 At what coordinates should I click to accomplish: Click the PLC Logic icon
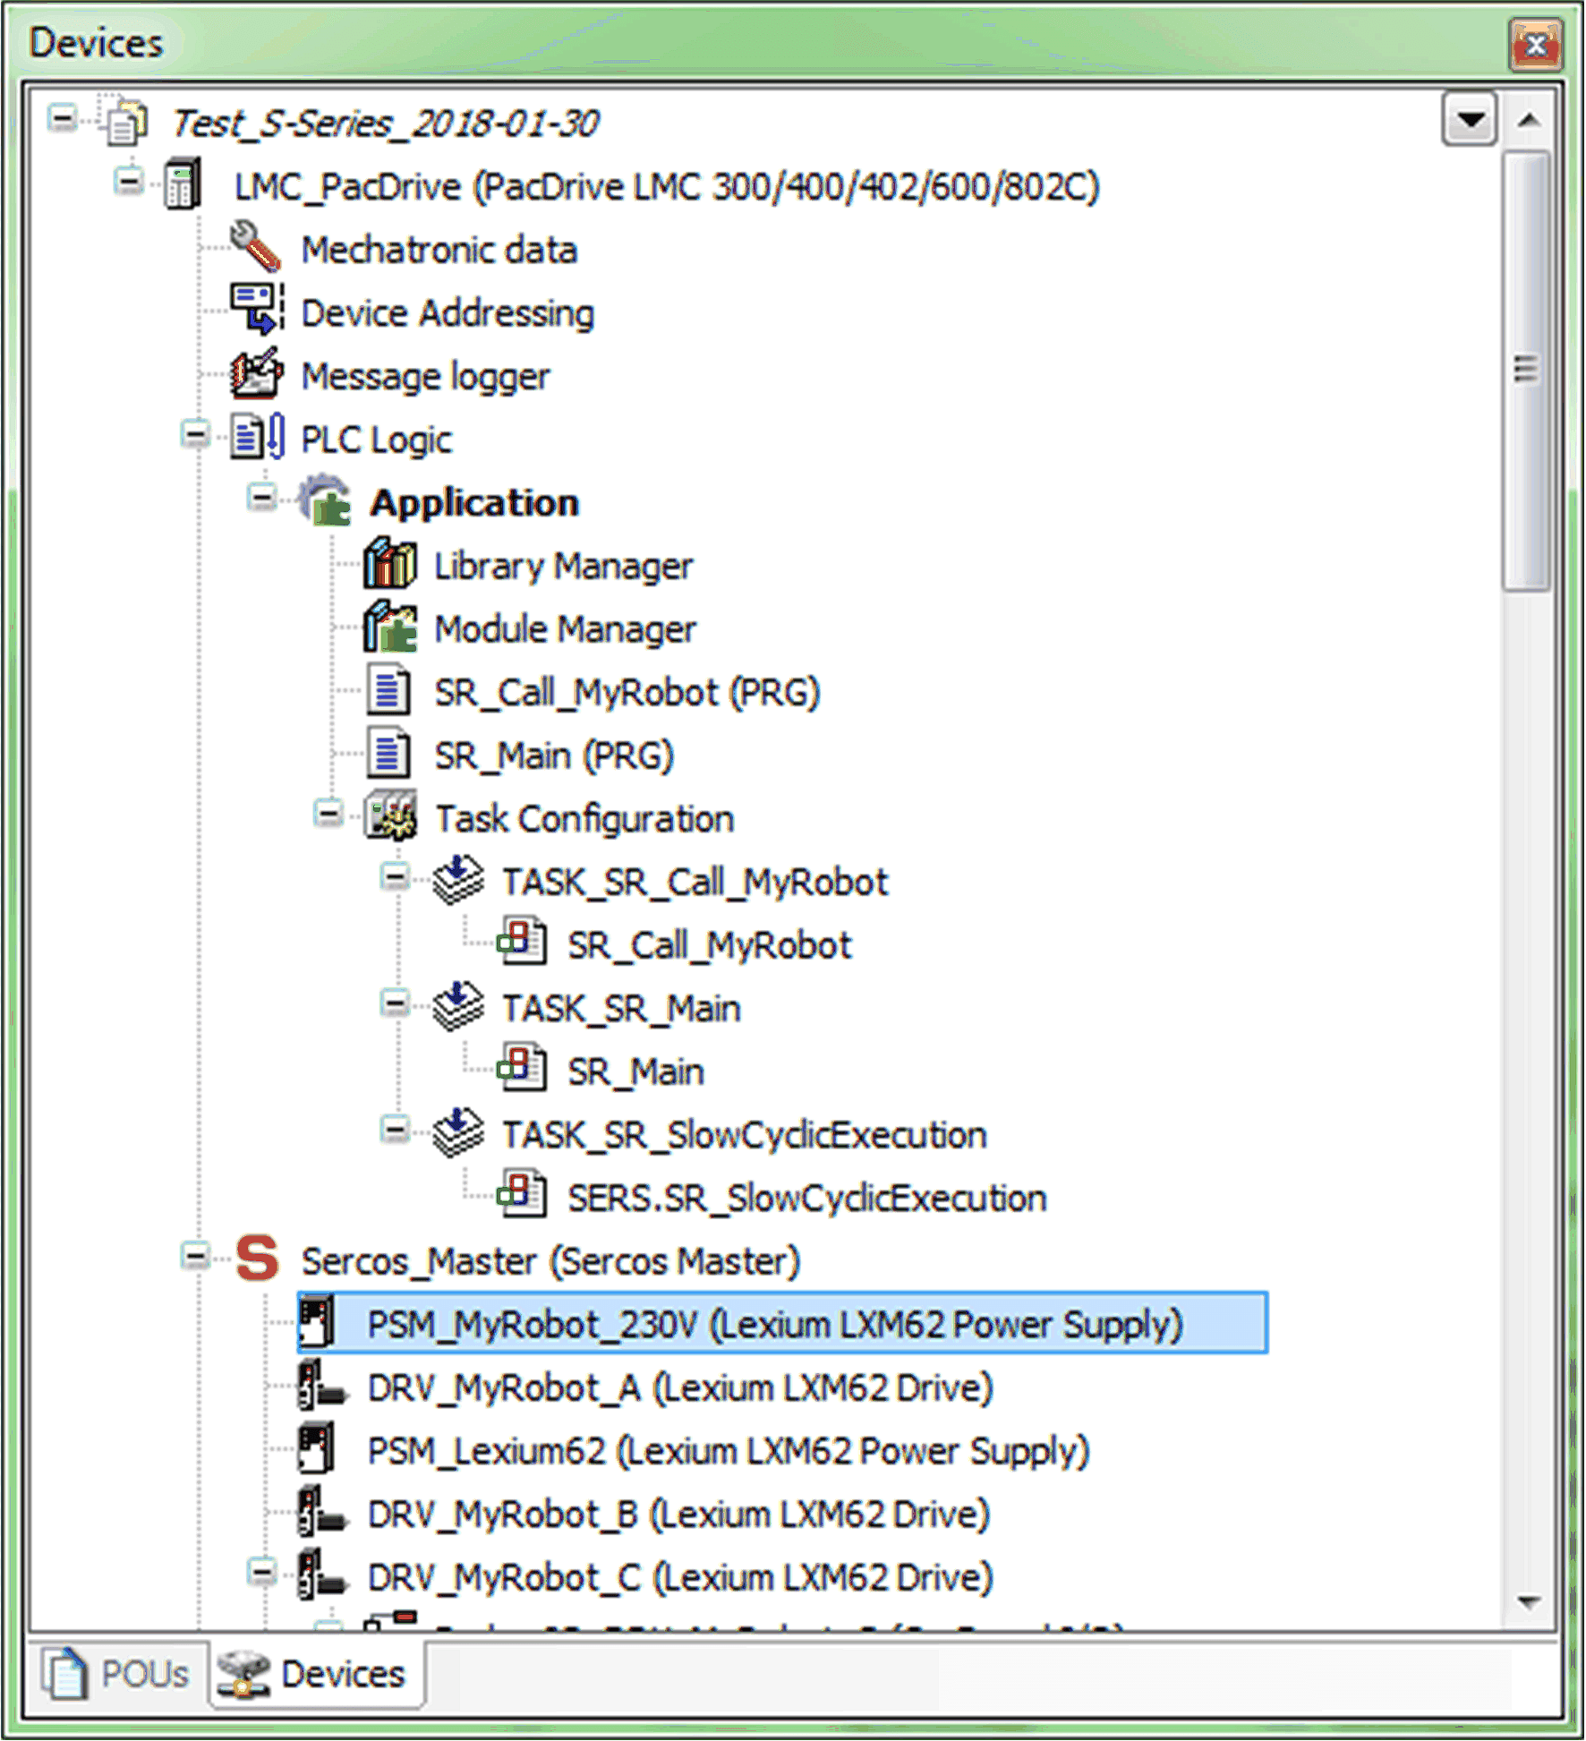258,437
